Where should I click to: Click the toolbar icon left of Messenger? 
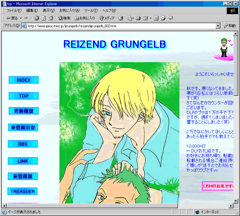point(163,18)
